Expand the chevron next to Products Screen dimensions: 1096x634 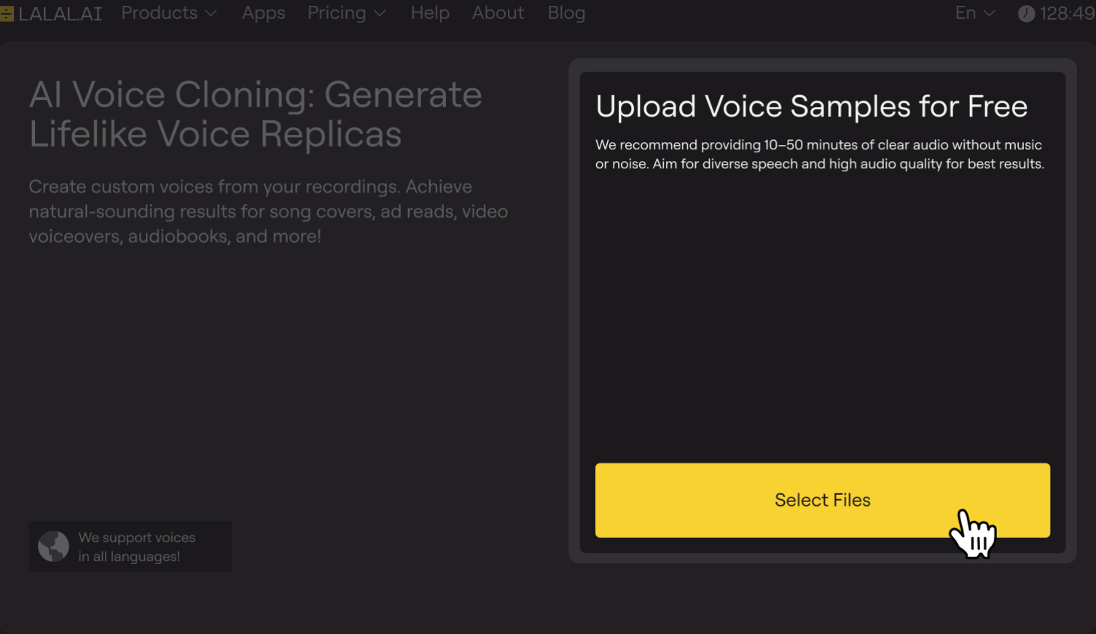click(x=211, y=14)
